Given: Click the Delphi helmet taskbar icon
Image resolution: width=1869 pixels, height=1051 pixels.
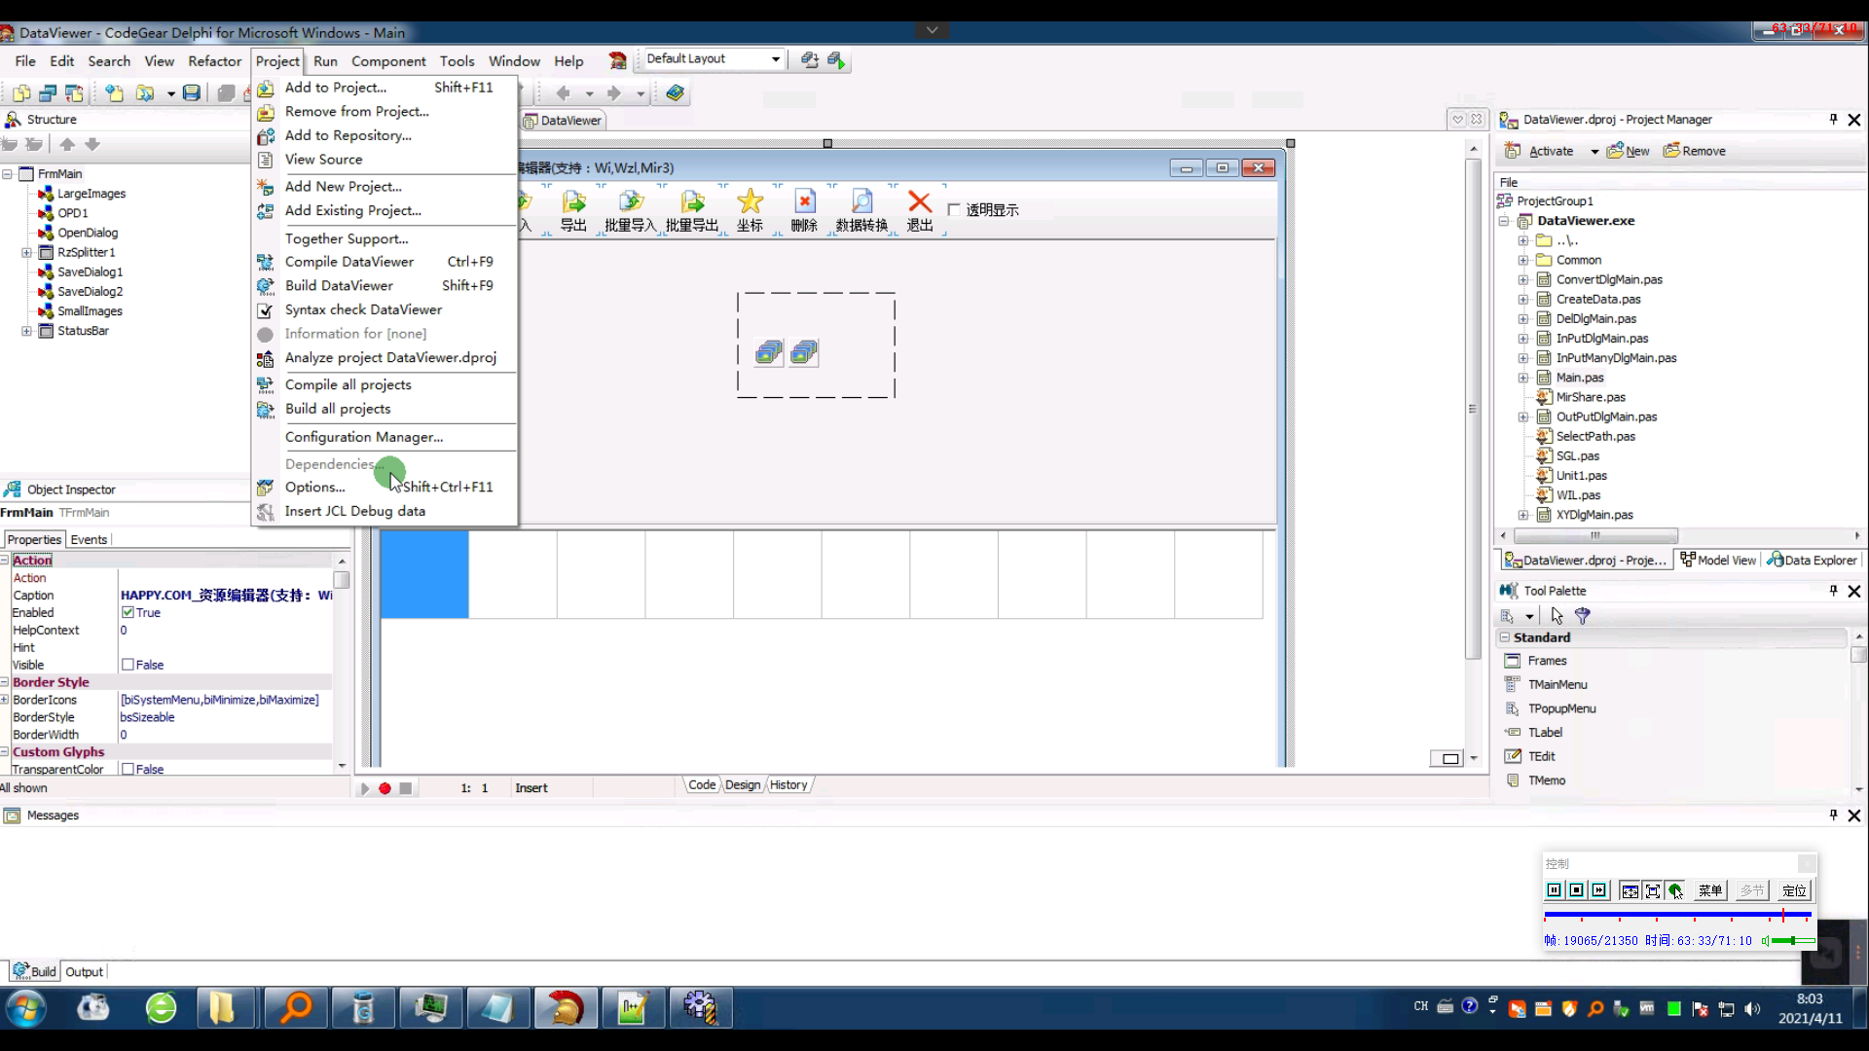Looking at the screenshot, I should coord(566,1008).
